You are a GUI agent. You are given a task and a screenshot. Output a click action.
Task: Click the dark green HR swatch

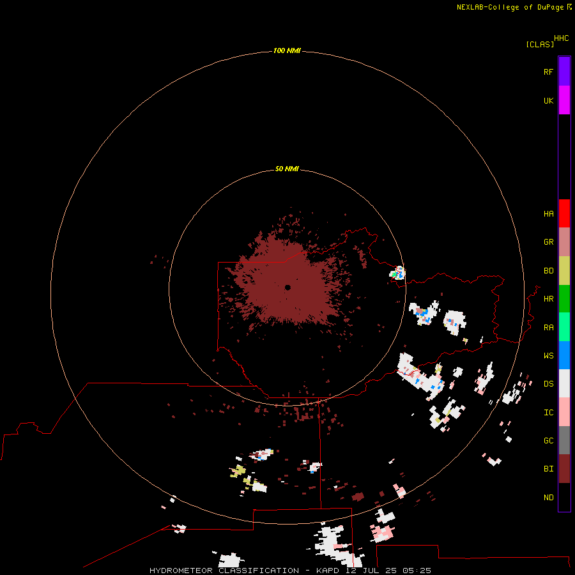(564, 298)
